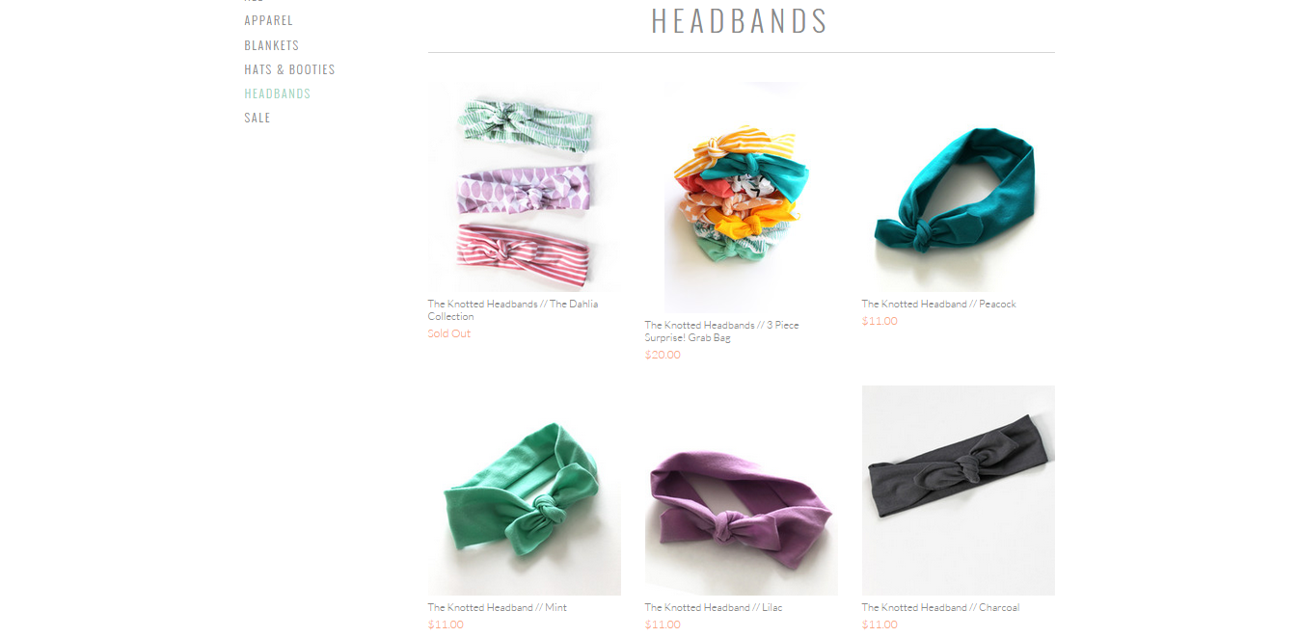The width and height of the screenshot is (1300, 637).
Task: Click The Dahlia Collection product title
Action: [x=513, y=310]
